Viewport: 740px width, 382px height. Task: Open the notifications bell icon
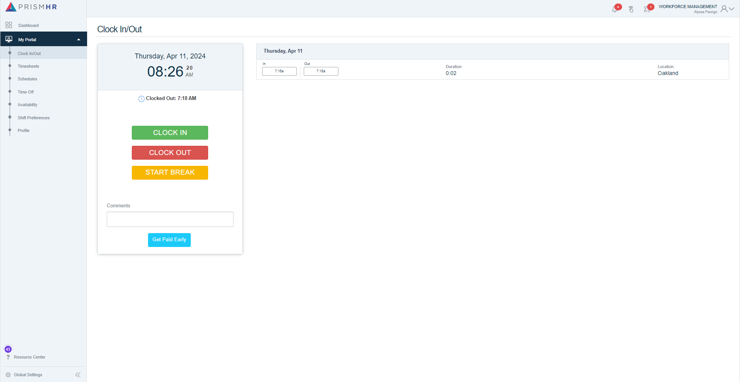click(x=615, y=8)
